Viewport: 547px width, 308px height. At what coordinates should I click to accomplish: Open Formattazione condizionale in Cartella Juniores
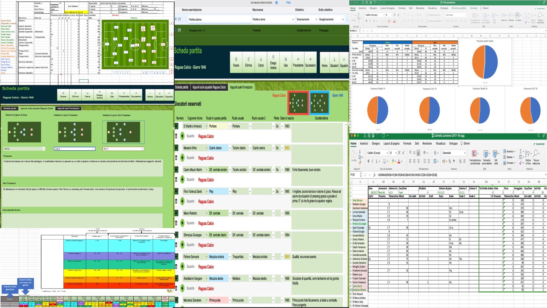tap(475, 157)
